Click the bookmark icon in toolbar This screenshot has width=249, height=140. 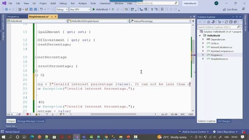pyautogui.click(x=162, y=9)
